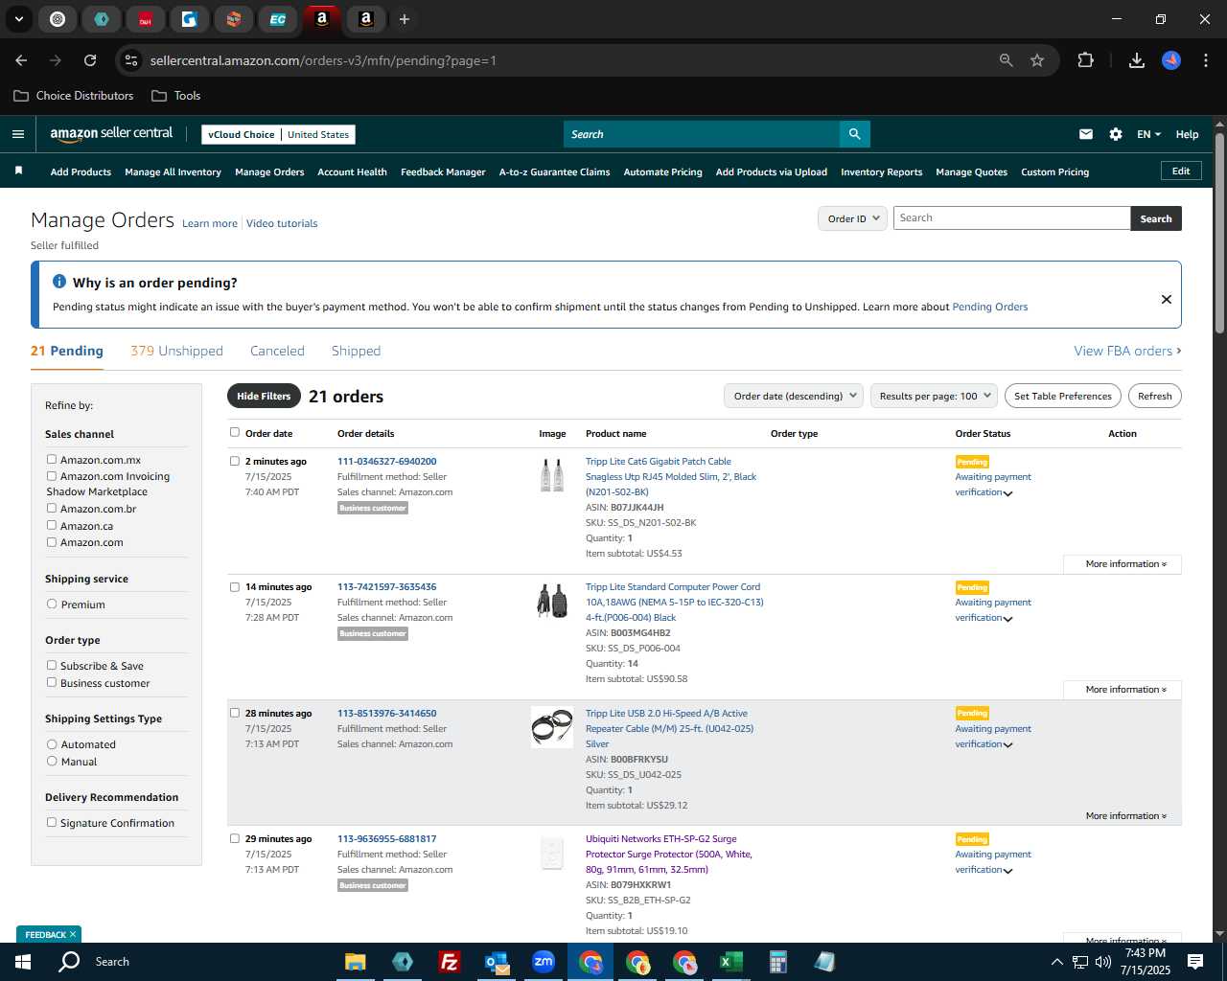Go back using browser back arrow
1227x981 pixels.
click(21, 60)
